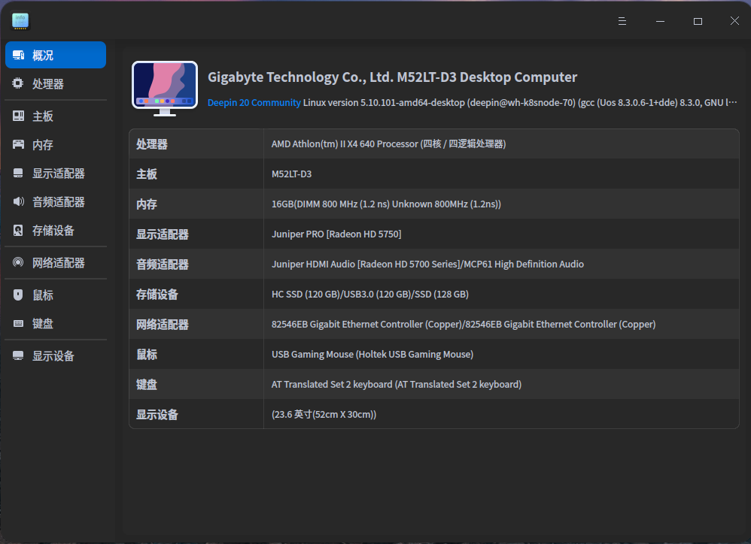Click the Gigabyte M52LT-D3 Desktop Computer title
751x544 pixels.
pyautogui.click(x=392, y=77)
